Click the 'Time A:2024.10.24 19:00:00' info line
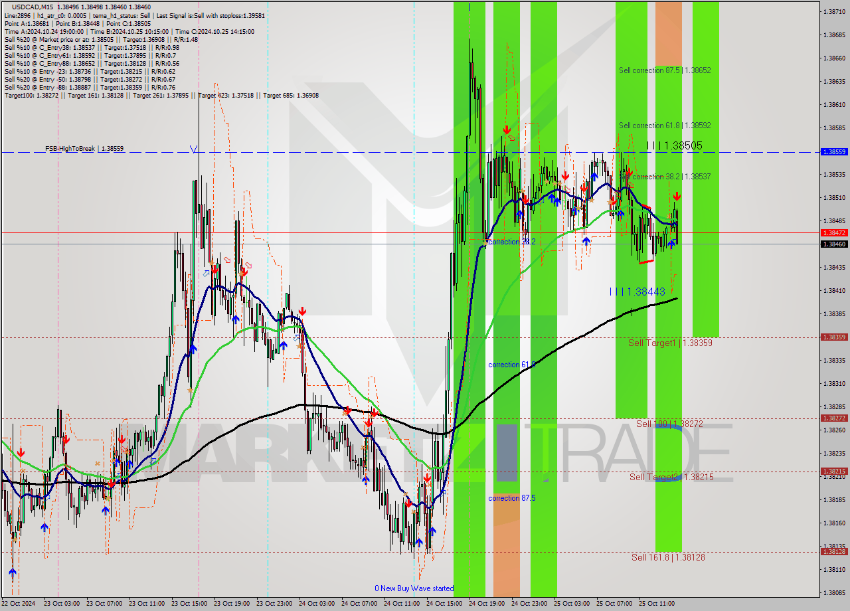 (x=129, y=31)
